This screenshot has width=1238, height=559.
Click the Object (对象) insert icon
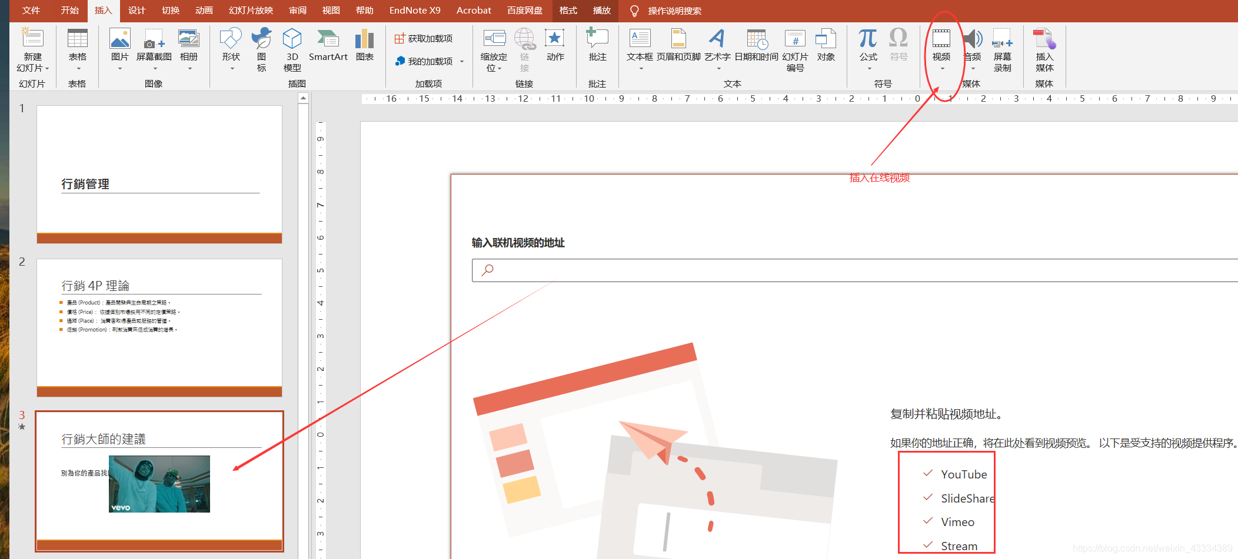coord(826,38)
